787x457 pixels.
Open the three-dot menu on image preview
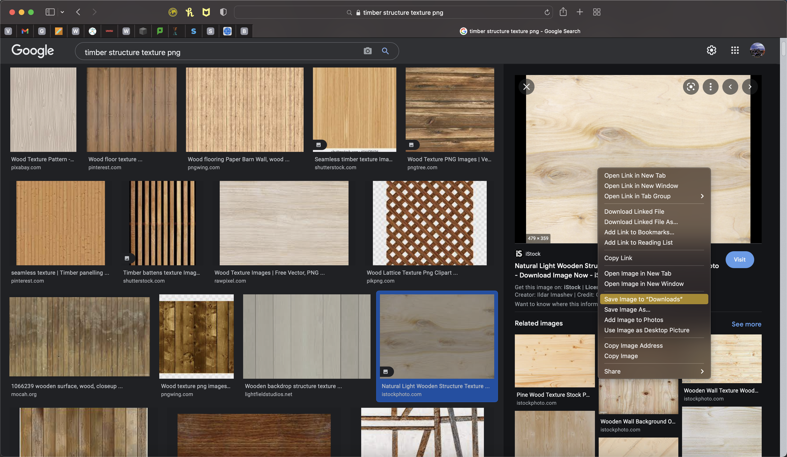coord(710,87)
